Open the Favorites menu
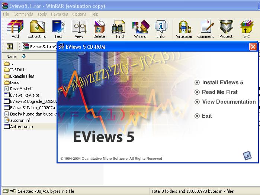The image size is (260, 195). (60, 14)
